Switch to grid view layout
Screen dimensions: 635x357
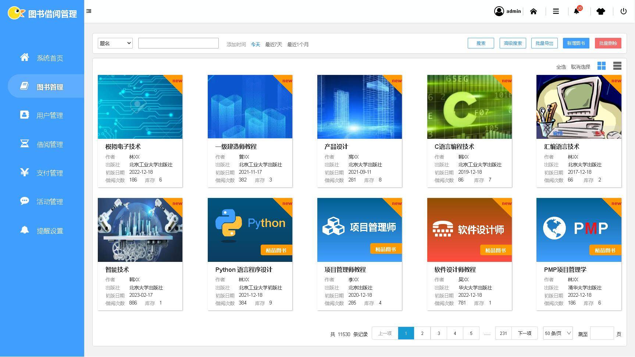(x=602, y=66)
